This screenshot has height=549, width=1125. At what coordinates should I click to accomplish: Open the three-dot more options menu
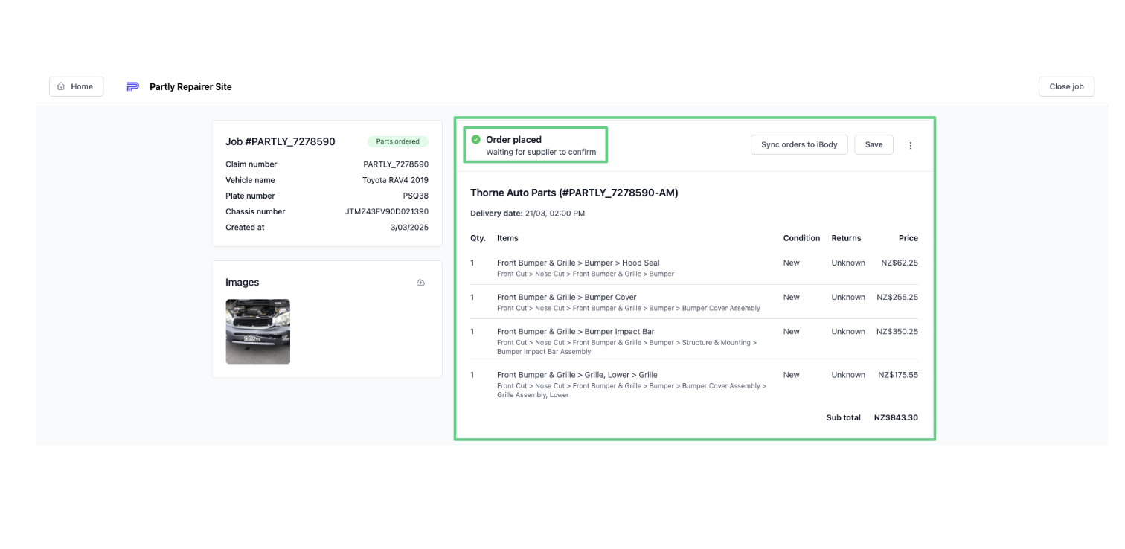point(910,145)
